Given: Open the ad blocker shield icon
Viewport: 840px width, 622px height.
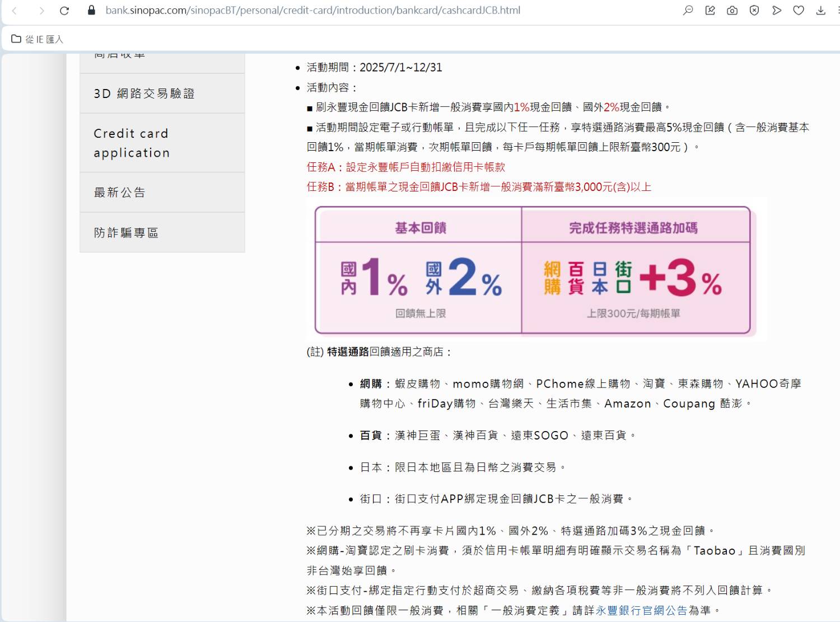Looking at the screenshot, I should pos(754,10).
